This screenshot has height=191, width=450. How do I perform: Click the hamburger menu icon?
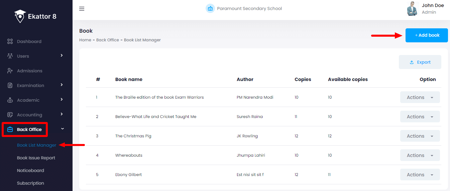(x=82, y=9)
